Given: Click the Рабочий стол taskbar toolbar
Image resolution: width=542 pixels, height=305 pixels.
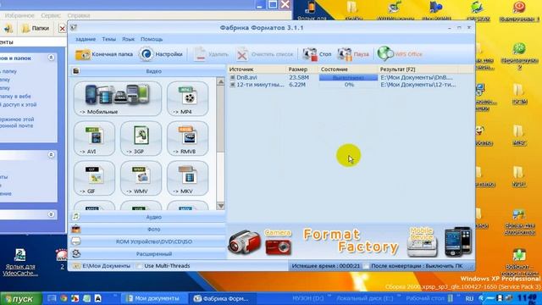Looking at the screenshot, I should pyautogui.click(x=425, y=298).
